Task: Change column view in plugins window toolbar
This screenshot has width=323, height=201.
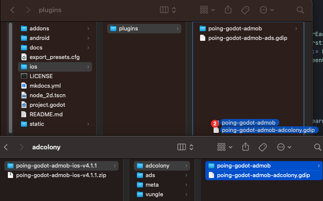Action: (168, 10)
